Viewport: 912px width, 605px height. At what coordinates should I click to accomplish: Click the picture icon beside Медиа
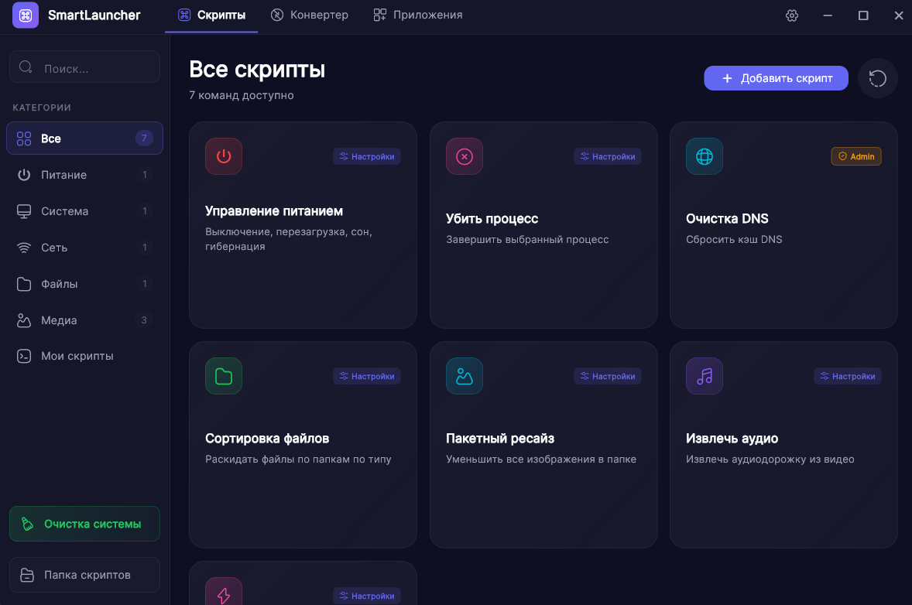coord(24,320)
